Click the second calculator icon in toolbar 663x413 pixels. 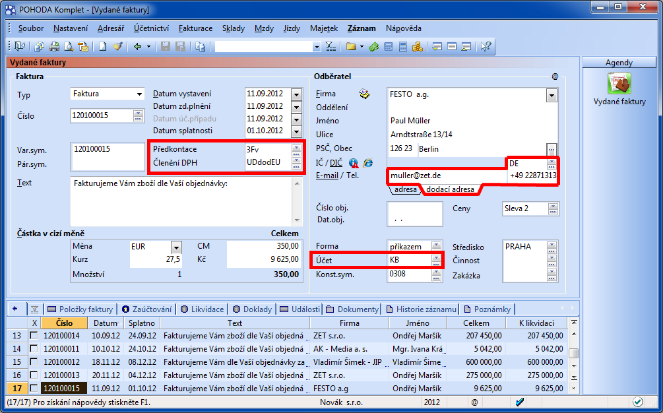coord(403,46)
